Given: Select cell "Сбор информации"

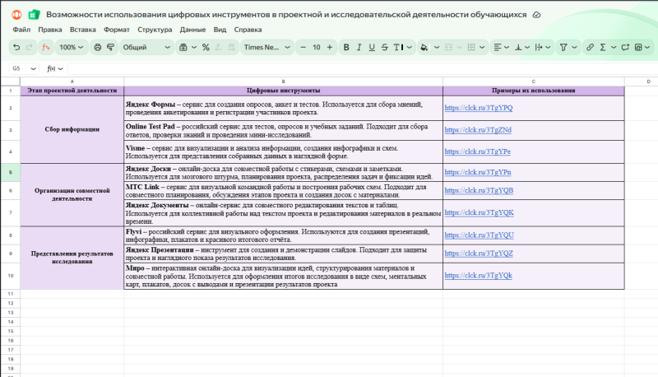Looking at the screenshot, I should [72, 129].
